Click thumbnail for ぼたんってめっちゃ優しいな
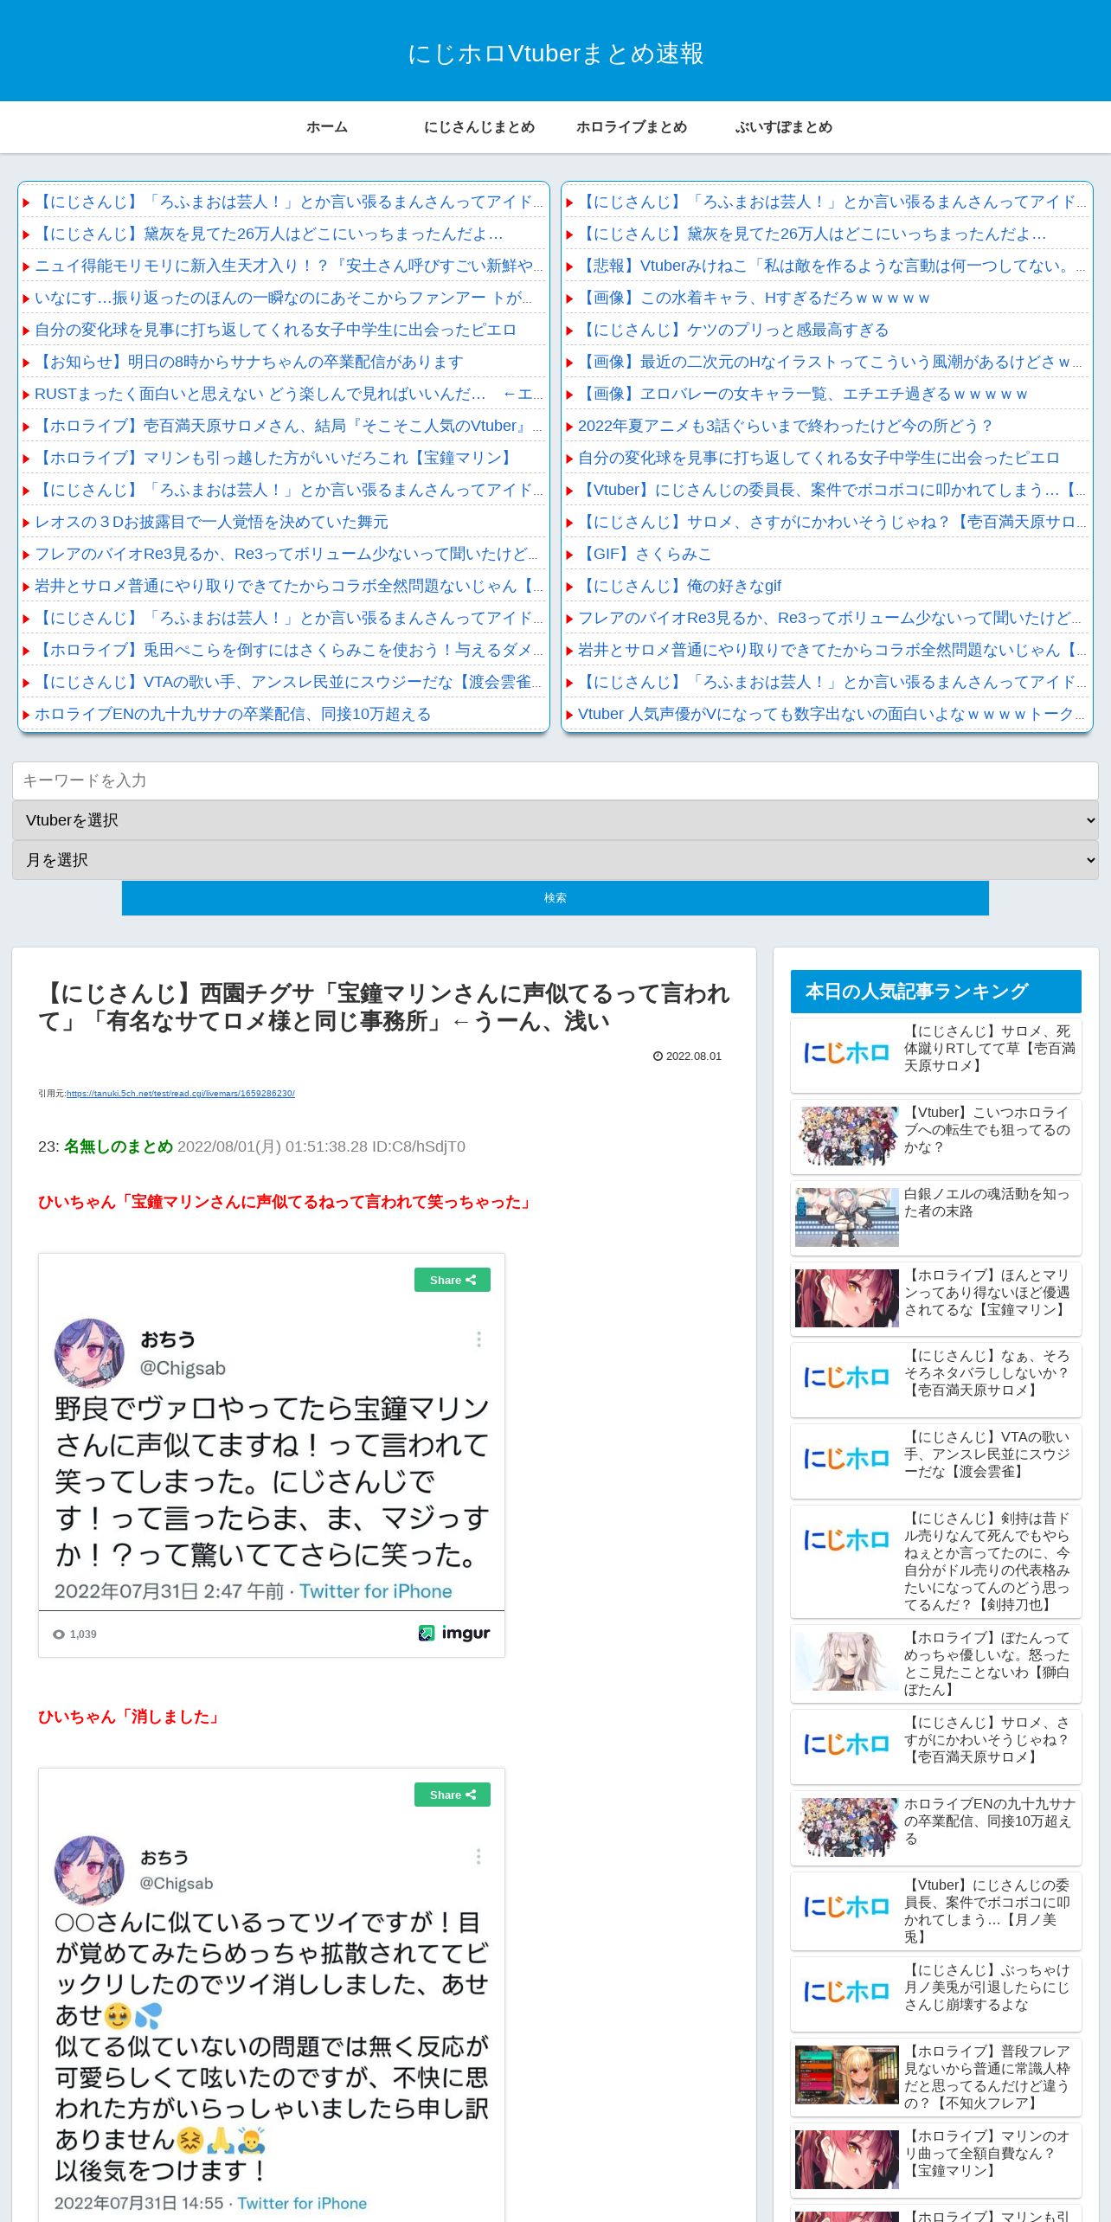Screen dimensions: 1111x2222 pos(847,1661)
